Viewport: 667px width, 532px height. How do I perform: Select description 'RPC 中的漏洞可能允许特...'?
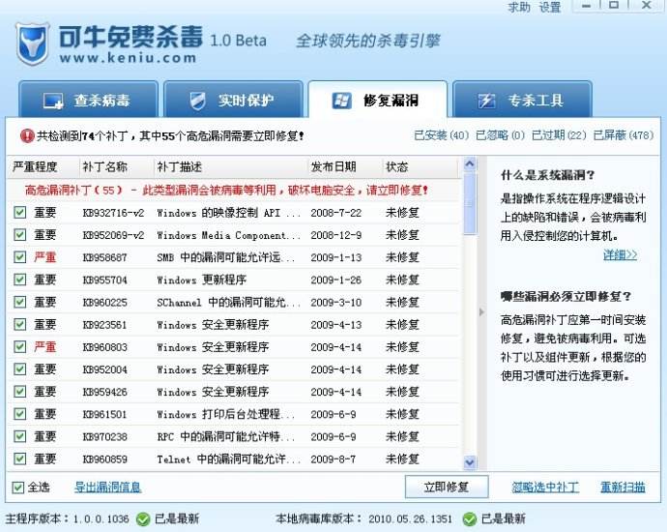point(226,436)
